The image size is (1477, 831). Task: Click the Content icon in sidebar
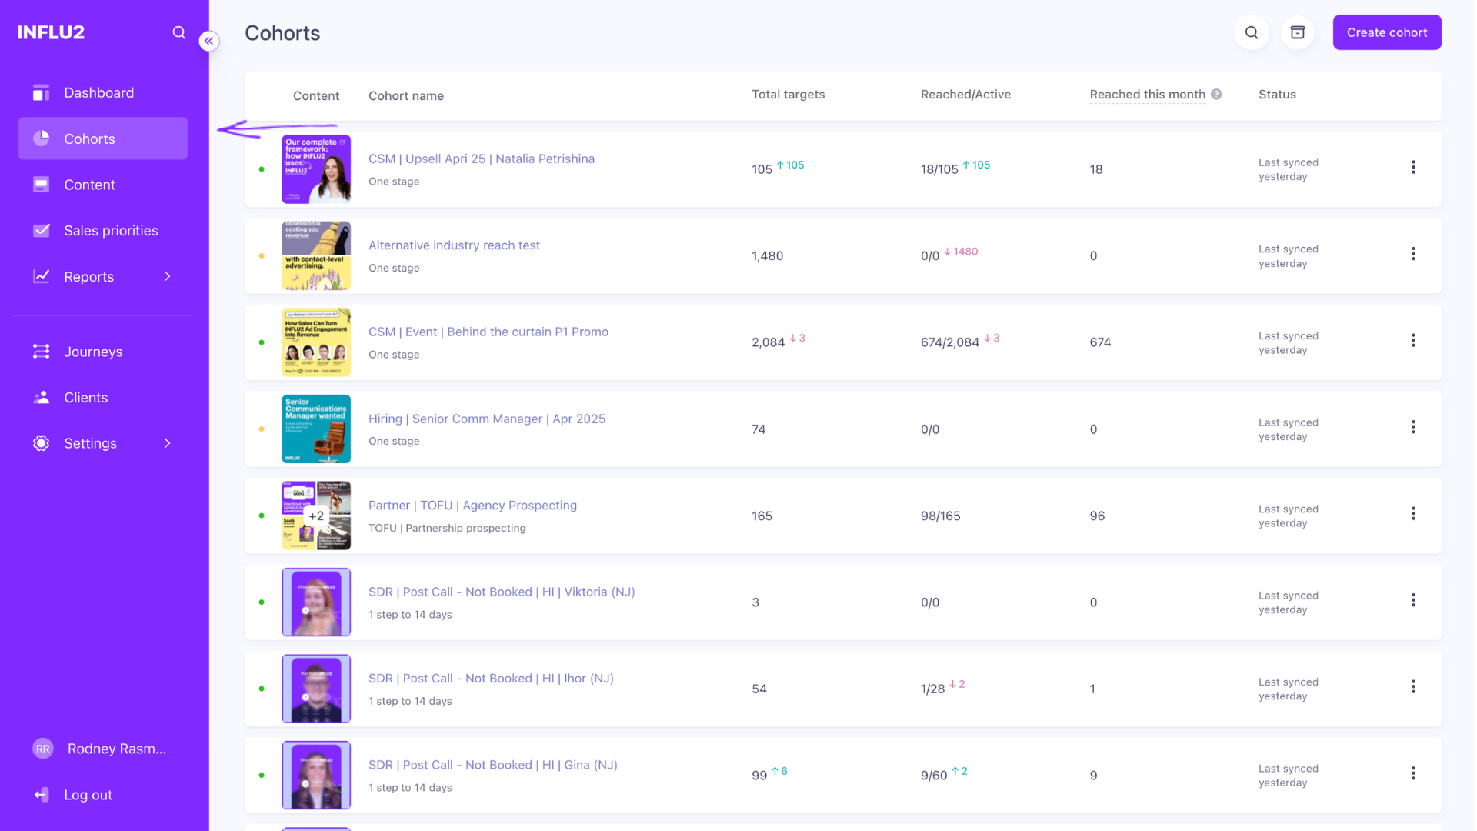coord(42,185)
